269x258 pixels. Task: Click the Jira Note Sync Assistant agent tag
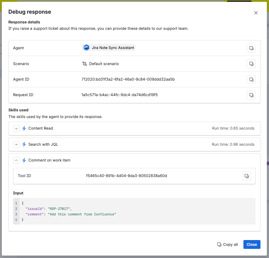point(109,48)
